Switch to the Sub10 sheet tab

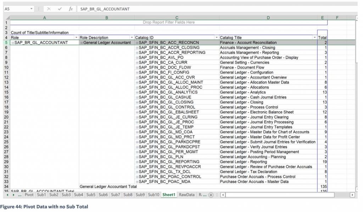154,195
